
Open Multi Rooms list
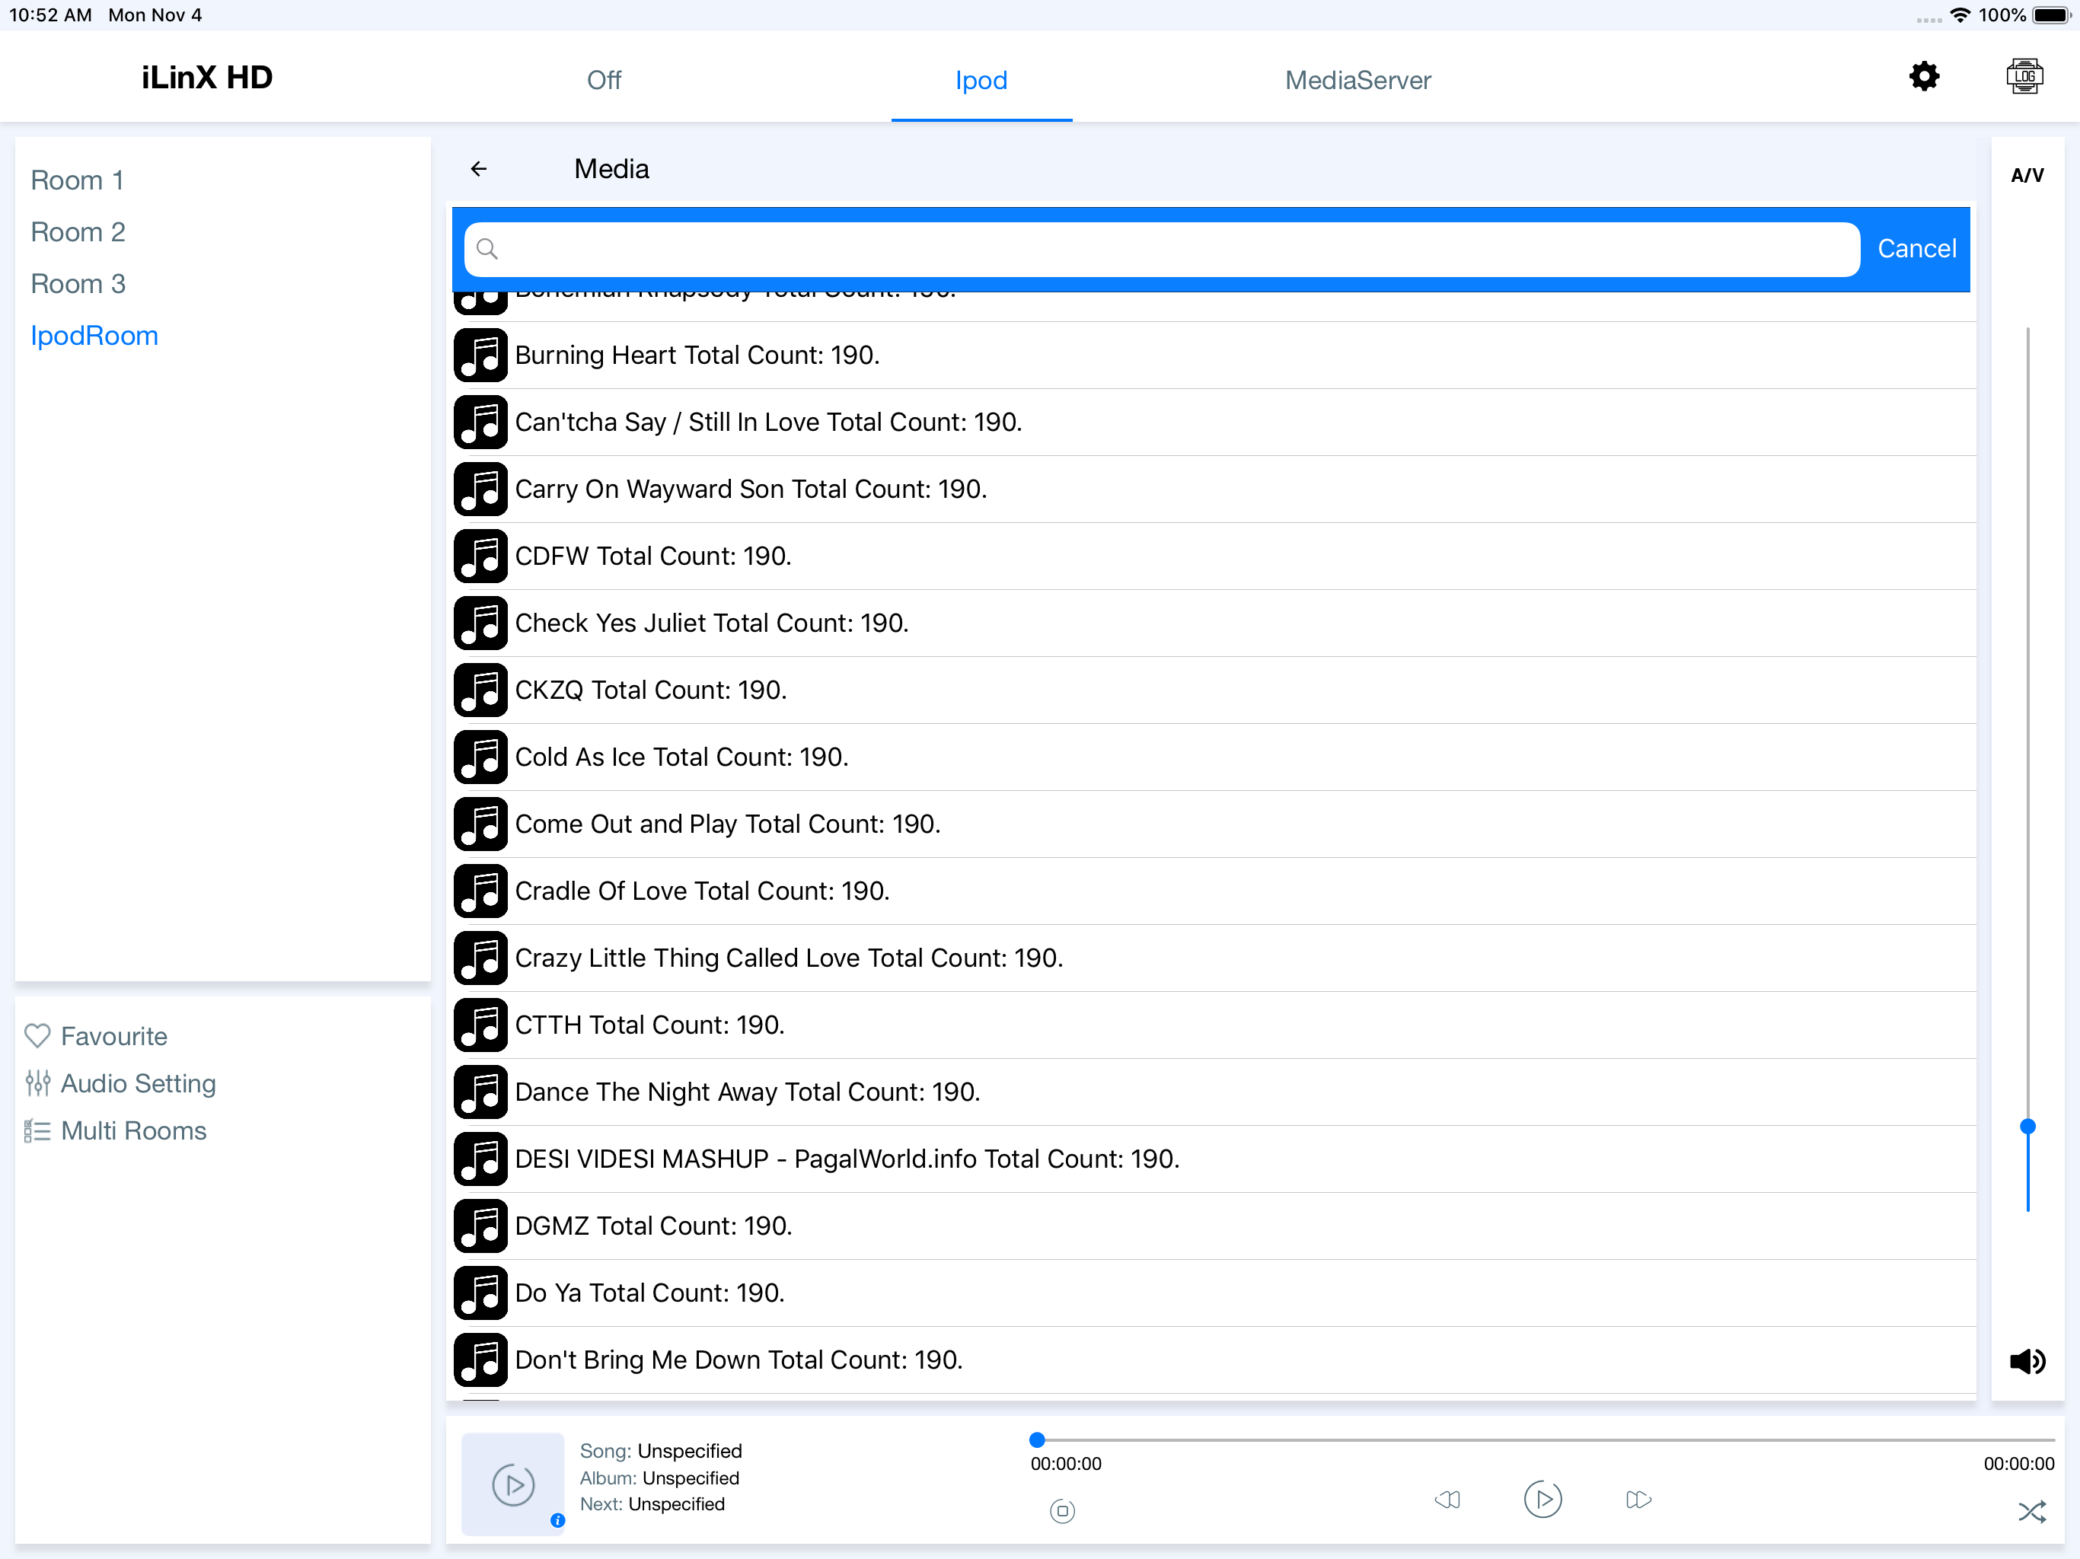coord(116,1130)
